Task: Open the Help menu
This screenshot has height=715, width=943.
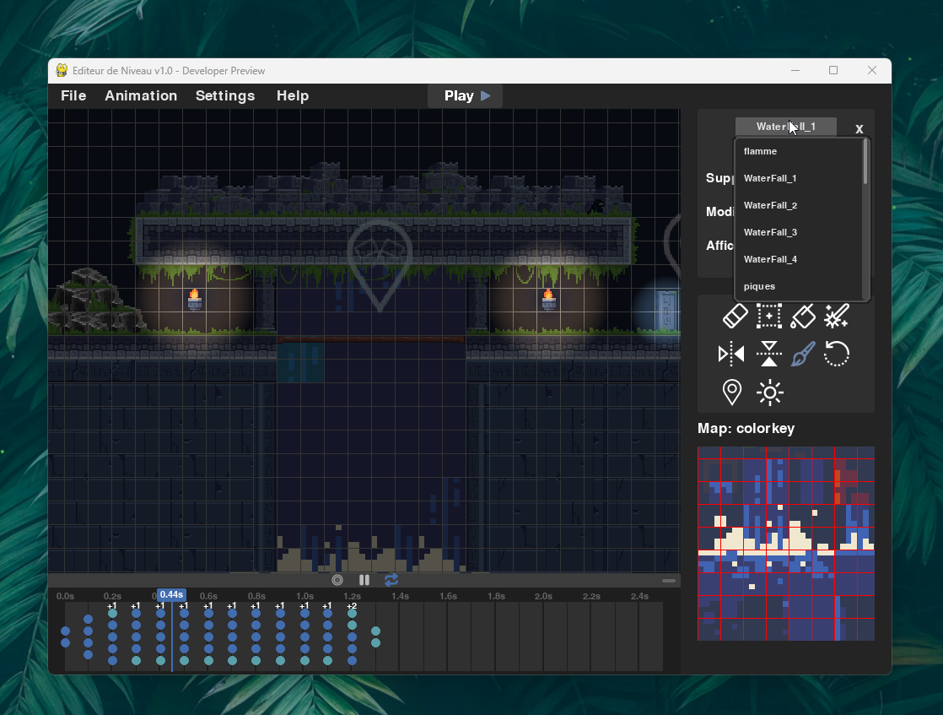Action: [x=293, y=95]
